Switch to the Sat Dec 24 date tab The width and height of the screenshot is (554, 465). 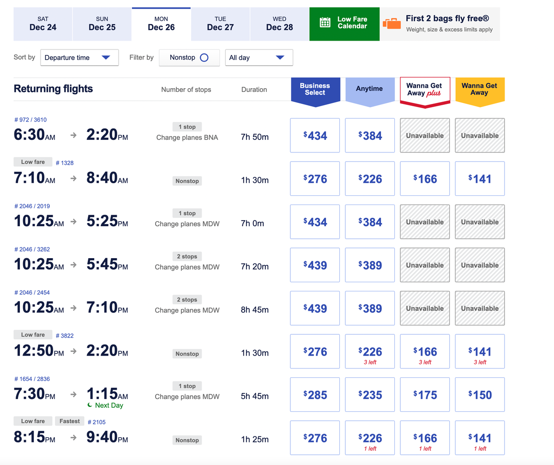[x=42, y=24]
